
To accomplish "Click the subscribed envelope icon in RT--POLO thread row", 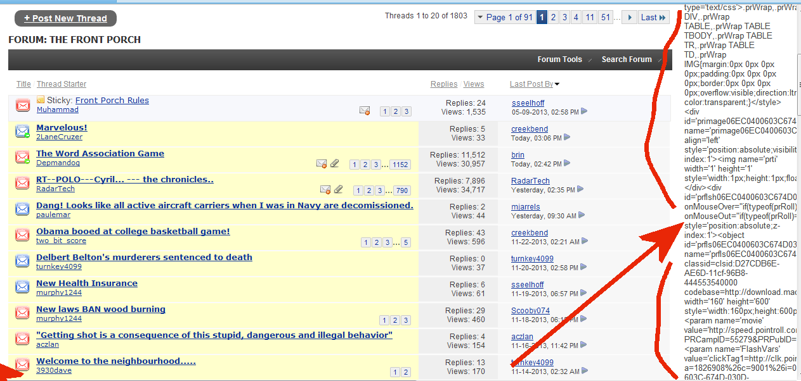I will tap(325, 189).
